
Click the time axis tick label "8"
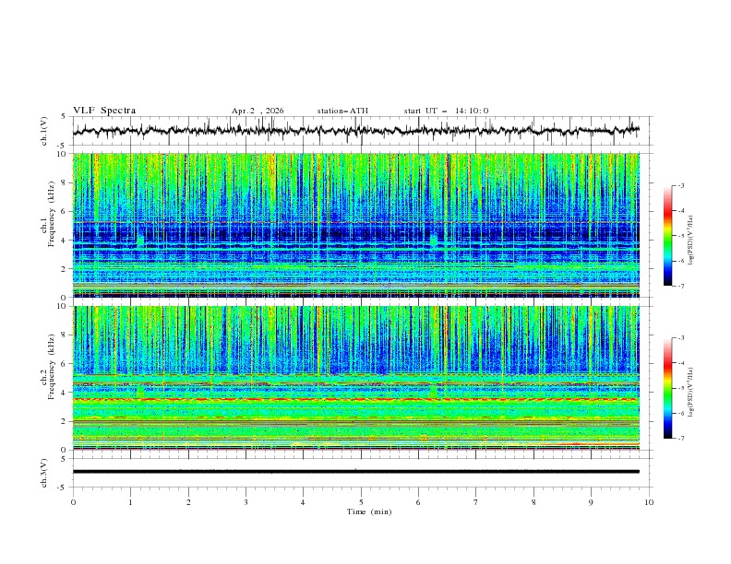click(x=533, y=502)
